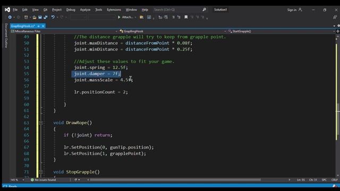This screenshot has height=191, width=340.
Task: Click the Ln: 55 status indicator
Action: (301, 180)
